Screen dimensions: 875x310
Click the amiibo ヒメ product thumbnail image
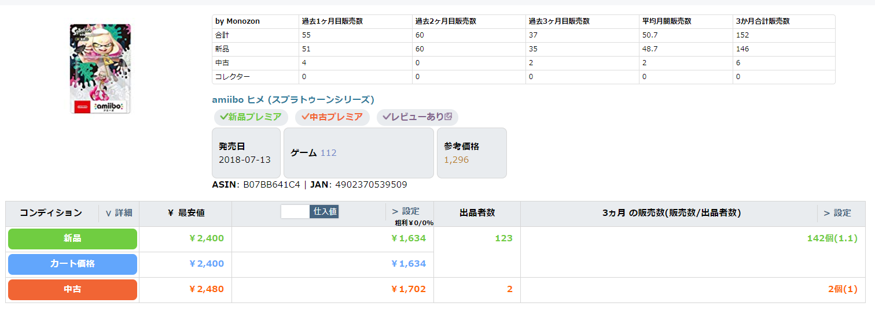coord(100,69)
